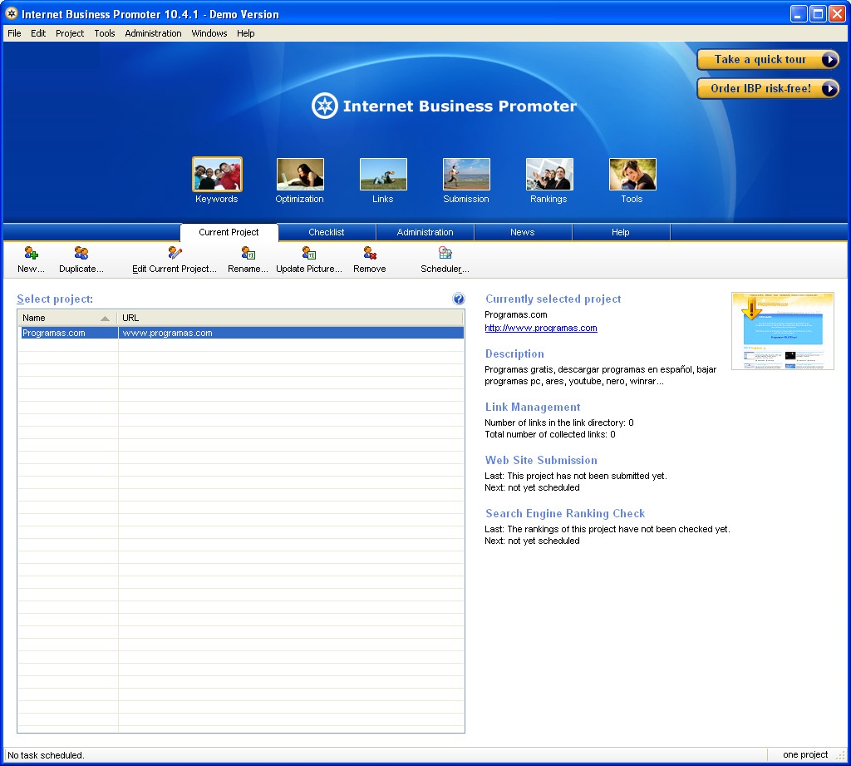Open the Tools module icon
The height and width of the screenshot is (766, 851).
coord(632,174)
